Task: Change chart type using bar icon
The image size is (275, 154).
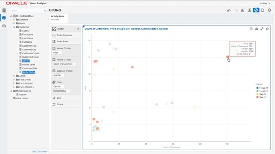Action: coord(257,29)
